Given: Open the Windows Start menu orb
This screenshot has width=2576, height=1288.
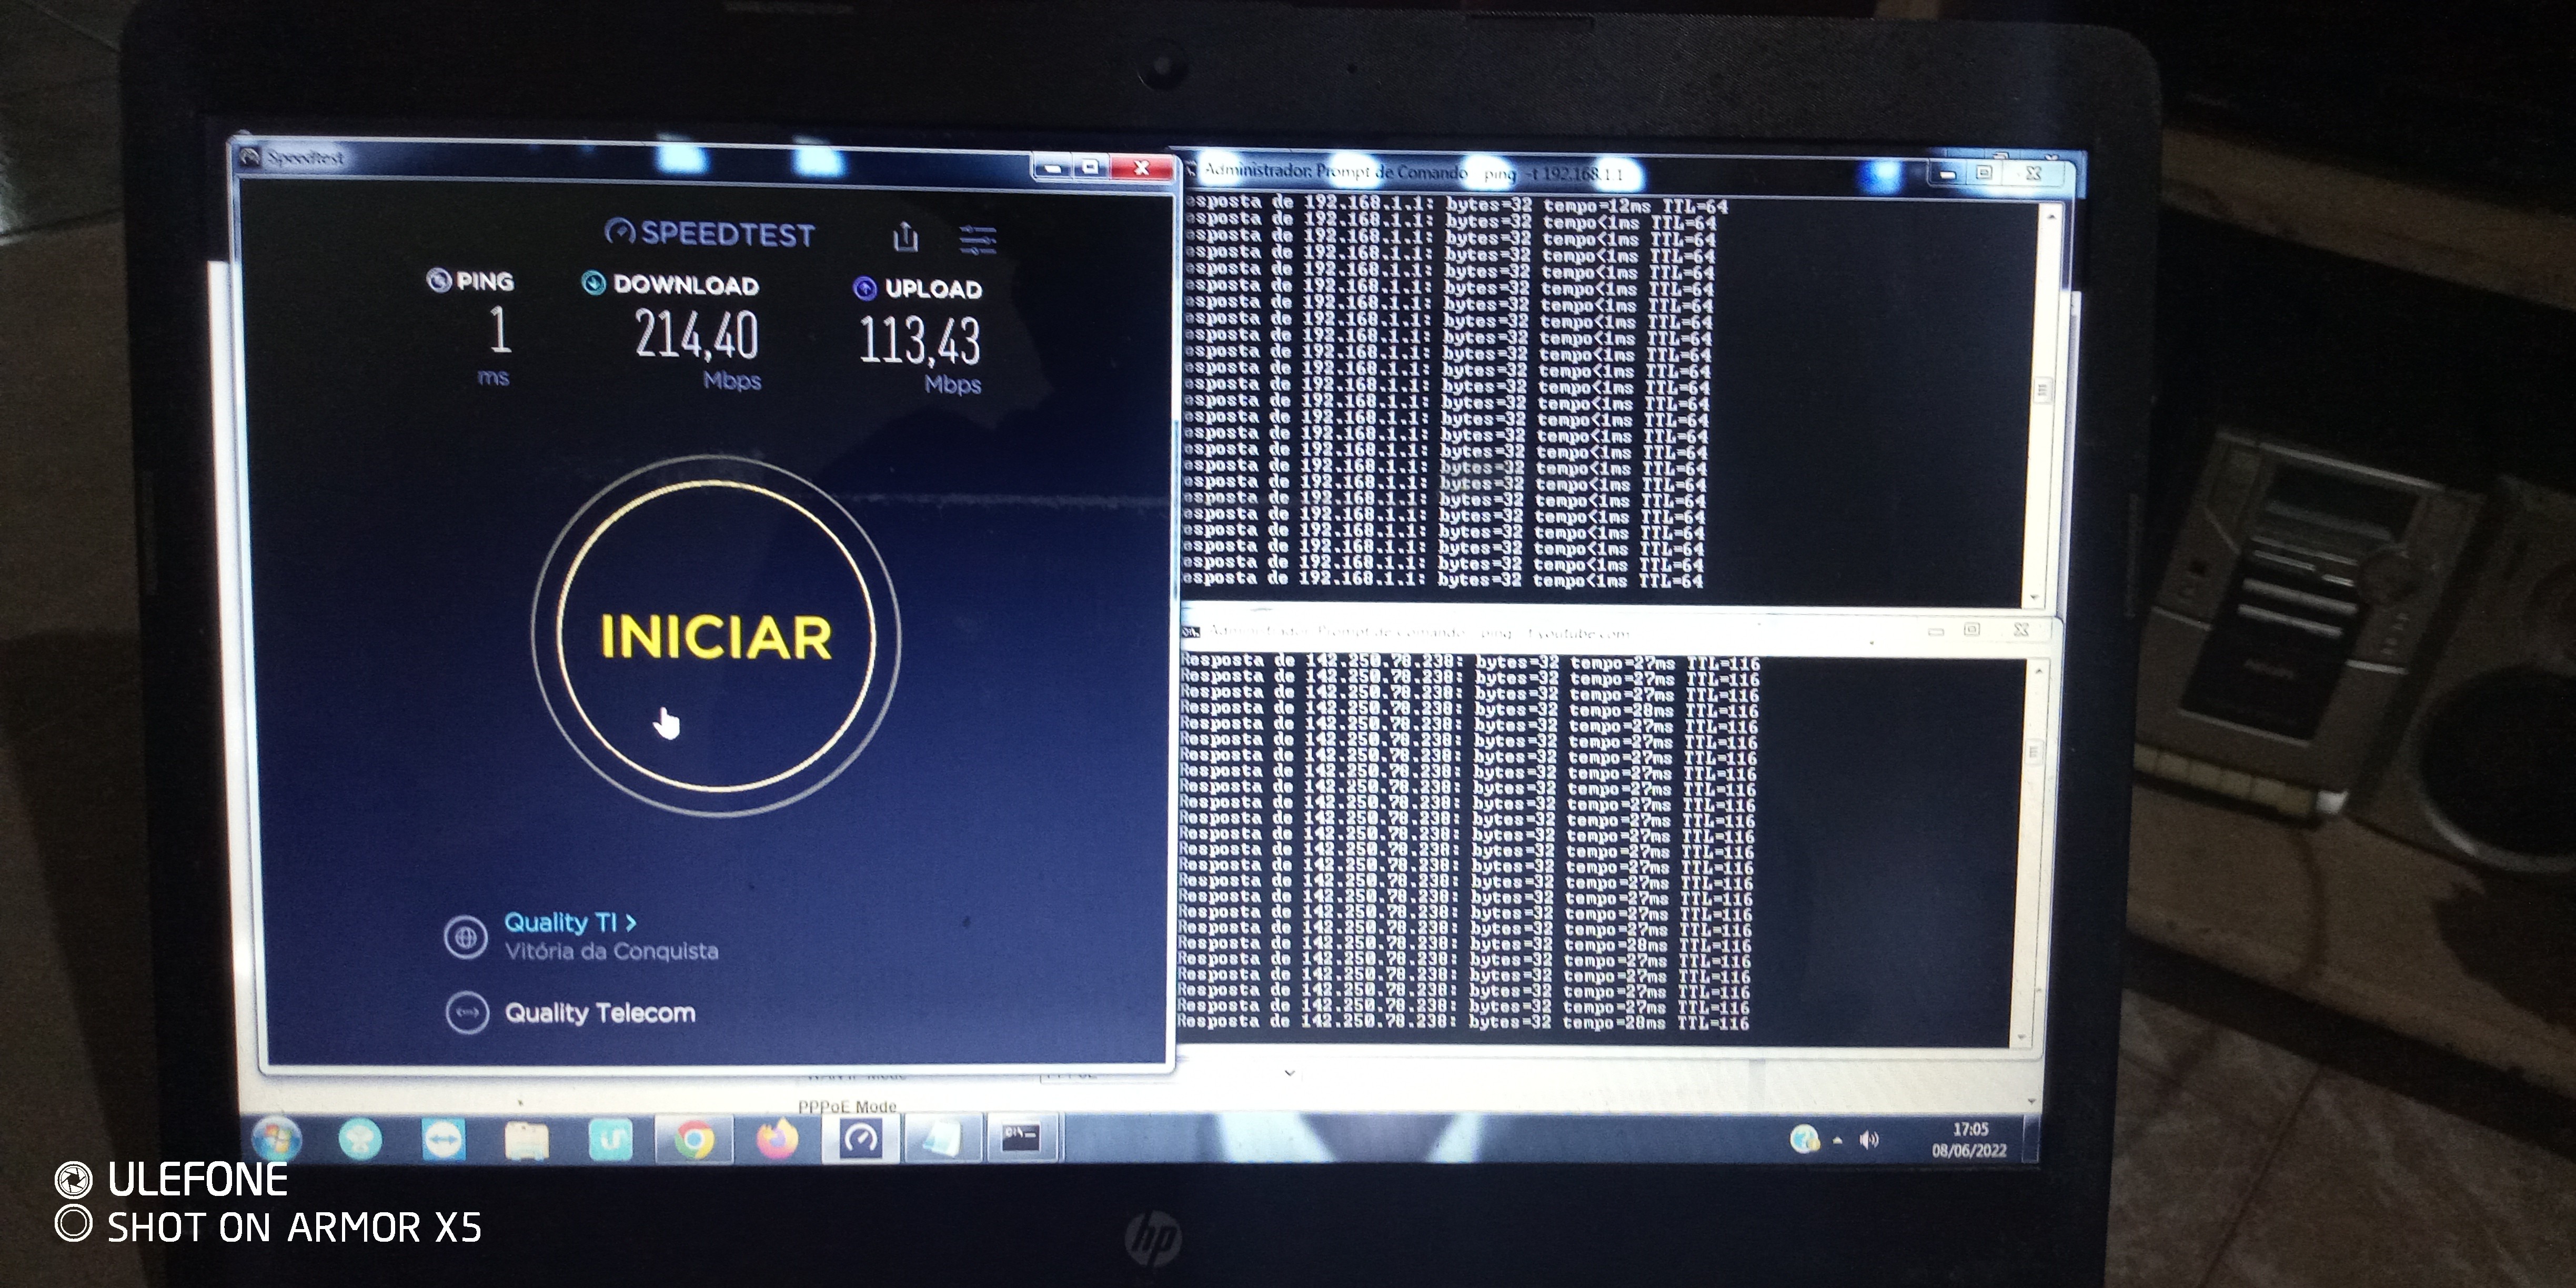Looking at the screenshot, I should (277, 1140).
